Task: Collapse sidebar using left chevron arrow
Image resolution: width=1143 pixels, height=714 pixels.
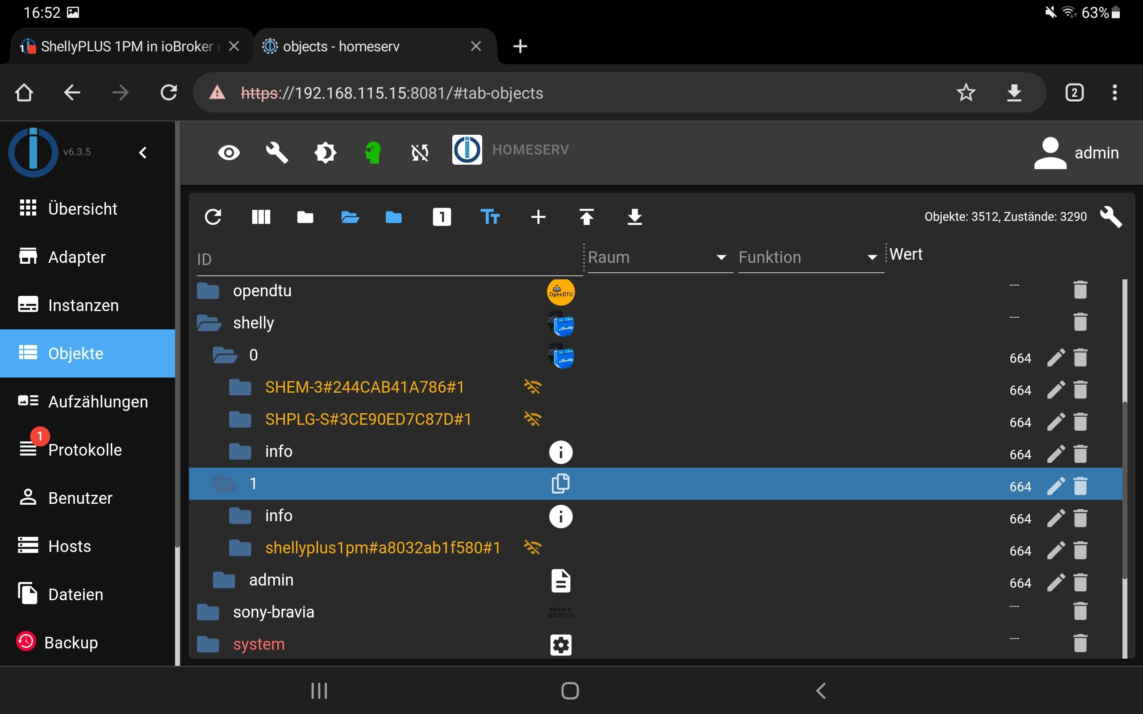Action: click(143, 153)
